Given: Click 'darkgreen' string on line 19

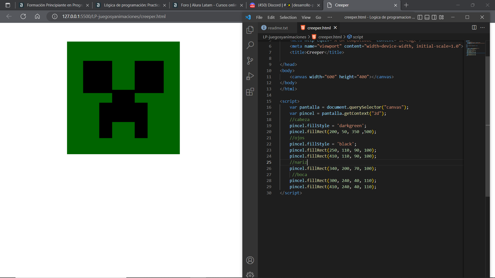Looking at the screenshot, I should (x=350, y=126).
